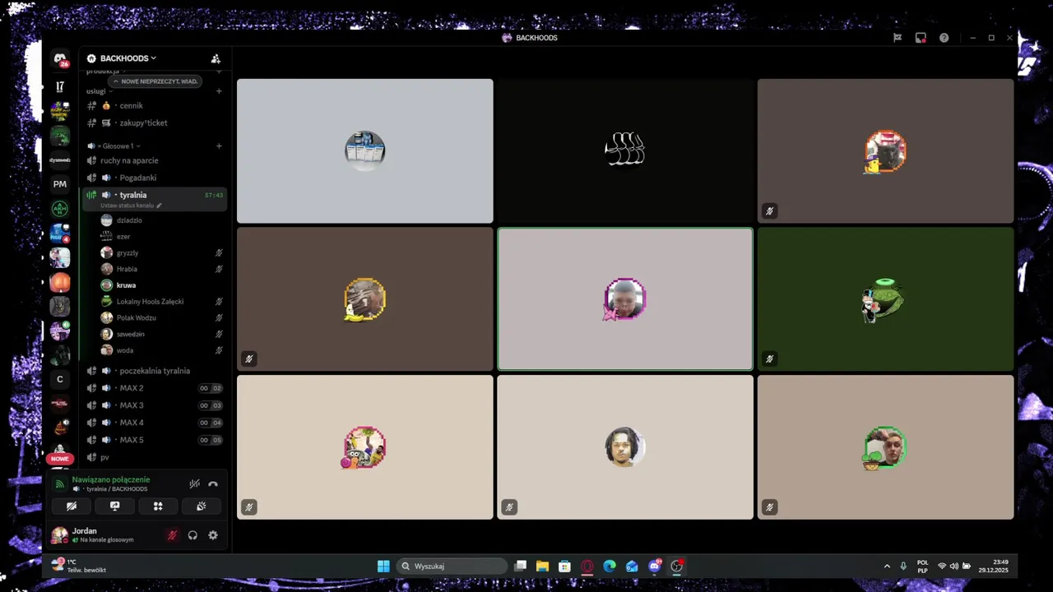The width and height of the screenshot is (1053, 592).
Task: Join the MAX 4 voice channel
Action: pos(154,423)
